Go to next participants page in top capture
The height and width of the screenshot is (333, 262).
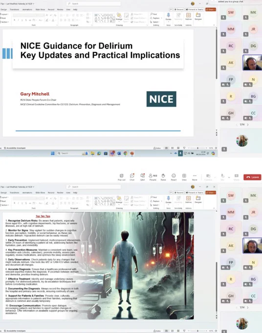(248, 125)
